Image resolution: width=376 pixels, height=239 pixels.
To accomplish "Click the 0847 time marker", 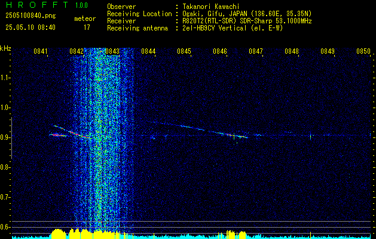I will pyautogui.click(x=256, y=51).
